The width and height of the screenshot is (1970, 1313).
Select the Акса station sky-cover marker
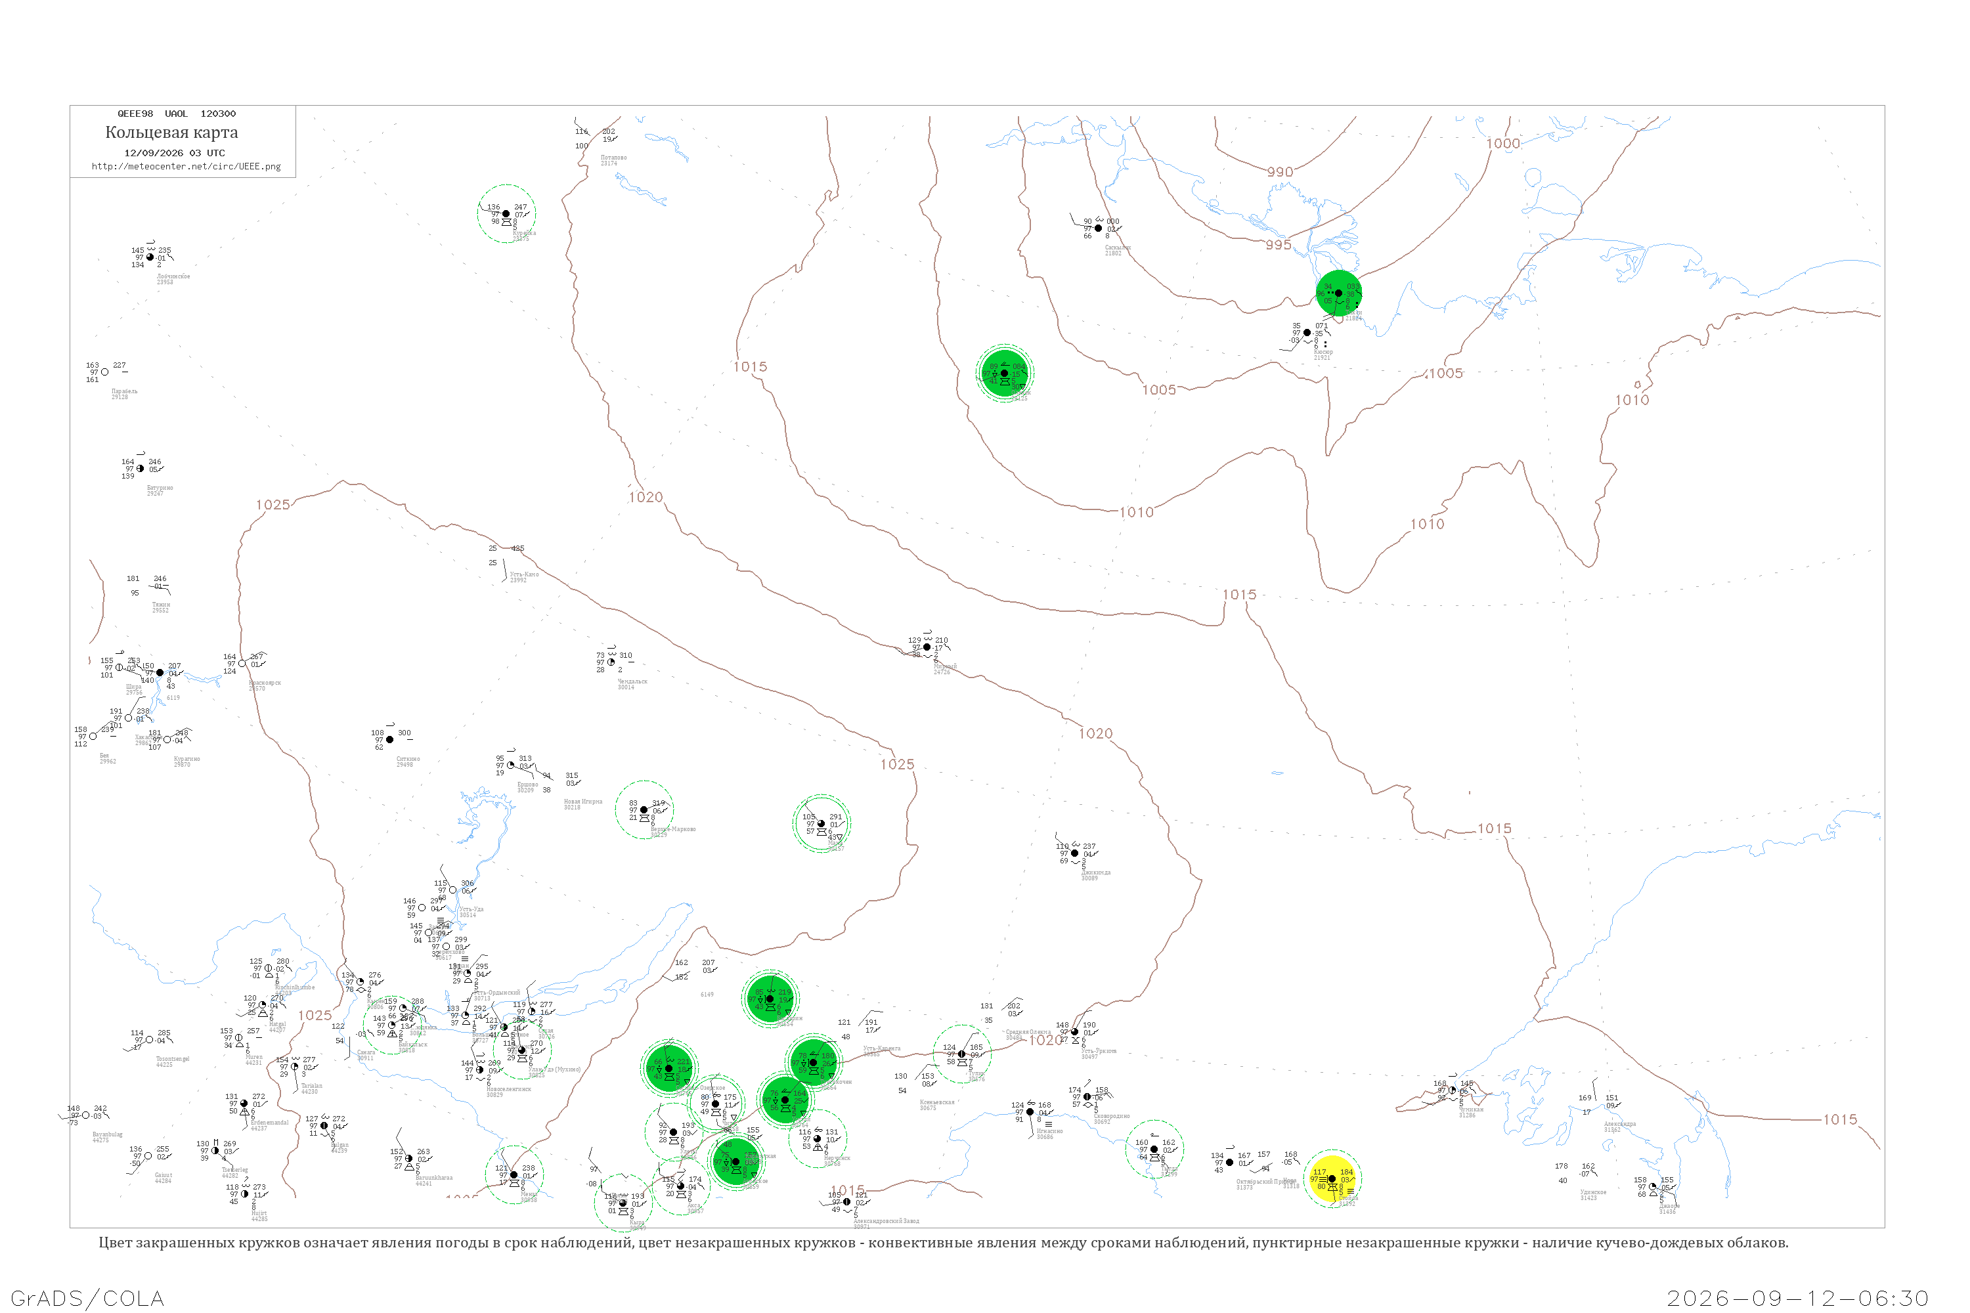point(680,1186)
